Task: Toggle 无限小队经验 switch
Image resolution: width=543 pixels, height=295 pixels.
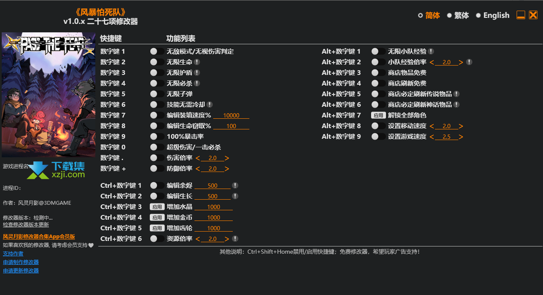Action: pyautogui.click(x=378, y=52)
